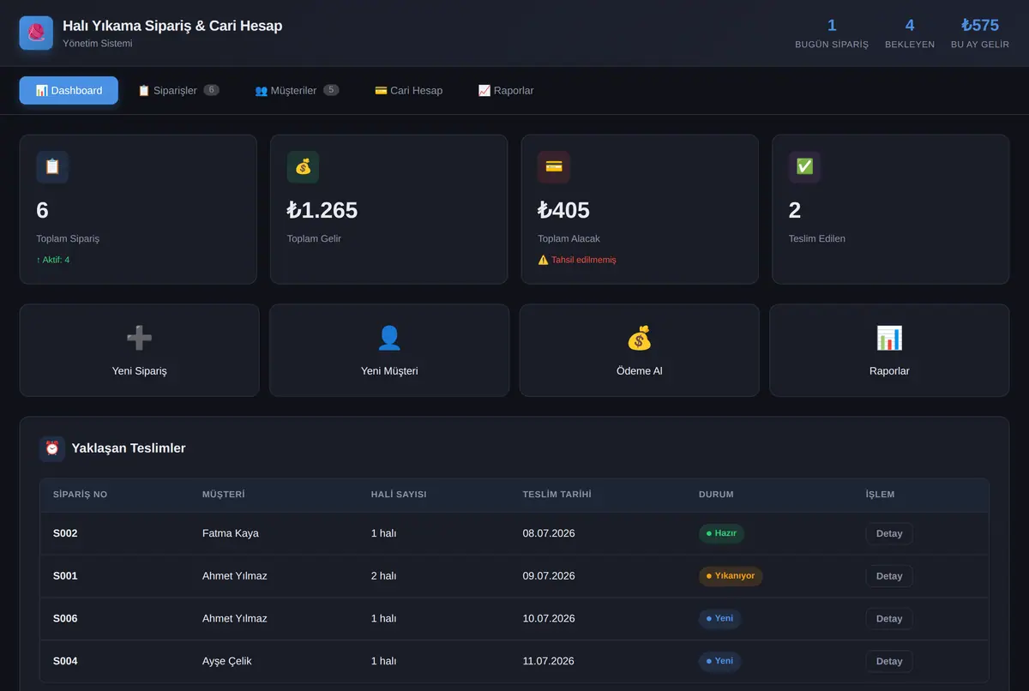Image resolution: width=1029 pixels, height=691 pixels.
Task: Go to the Müşteriler tab
Action: (297, 90)
